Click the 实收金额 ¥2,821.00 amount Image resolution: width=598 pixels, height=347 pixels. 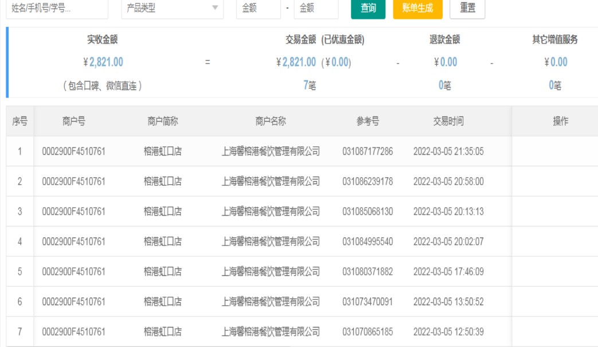pos(103,62)
